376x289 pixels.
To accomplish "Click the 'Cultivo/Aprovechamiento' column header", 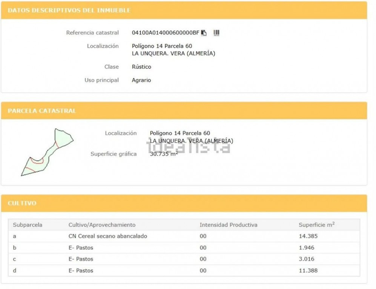I will [x=102, y=225].
